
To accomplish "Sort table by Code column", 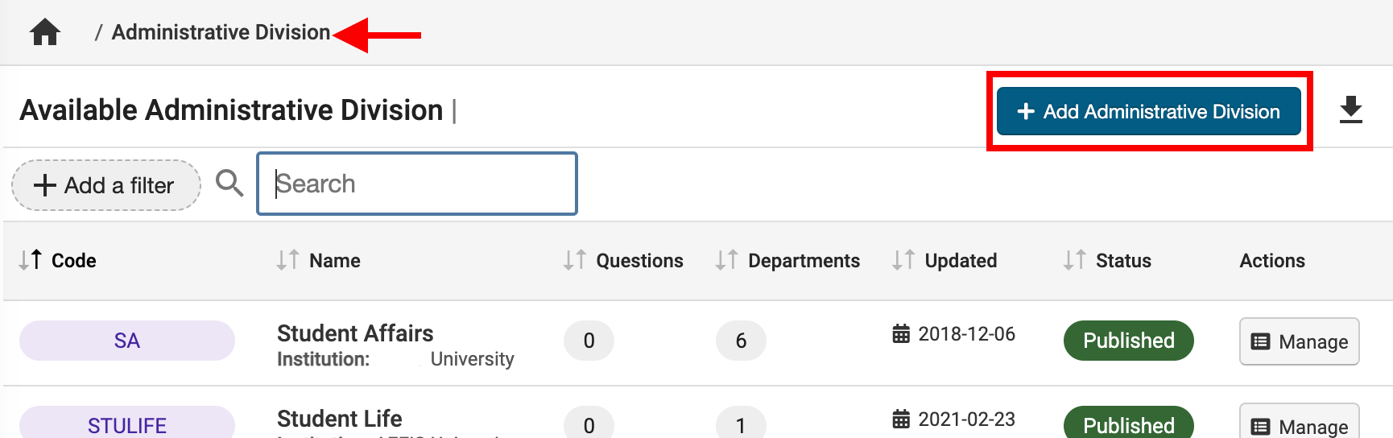I will point(58,260).
